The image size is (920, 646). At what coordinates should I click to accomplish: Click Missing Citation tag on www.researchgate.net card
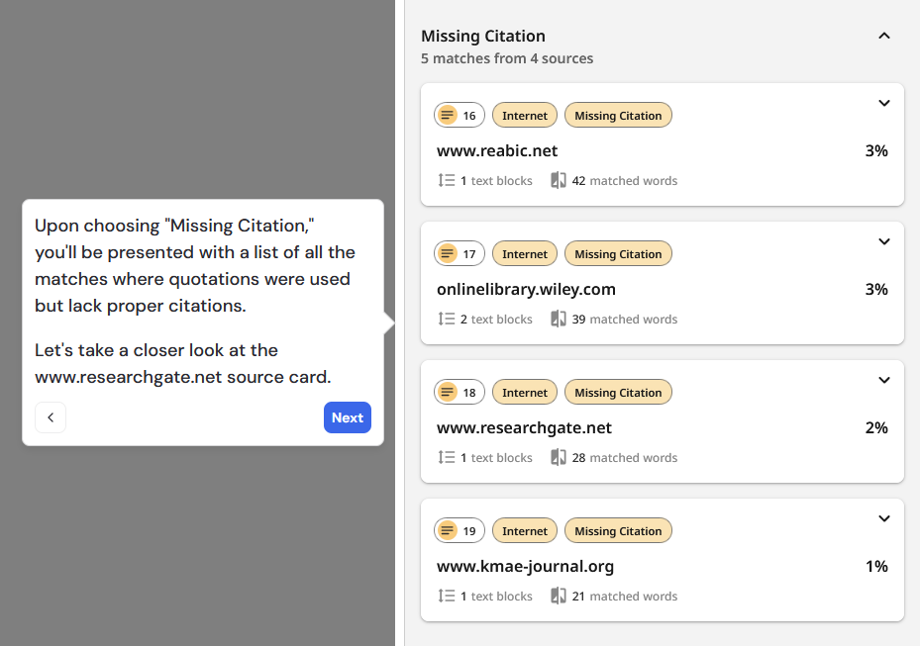tap(618, 393)
